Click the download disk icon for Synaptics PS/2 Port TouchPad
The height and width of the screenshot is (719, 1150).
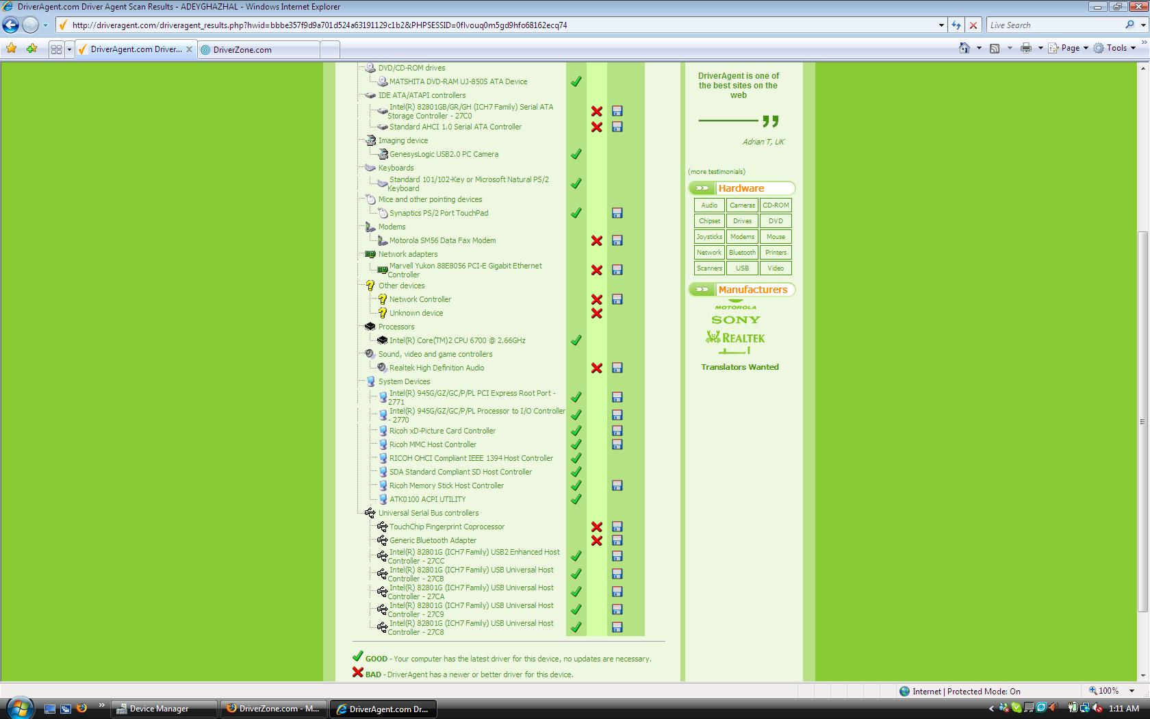[x=617, y=213]
